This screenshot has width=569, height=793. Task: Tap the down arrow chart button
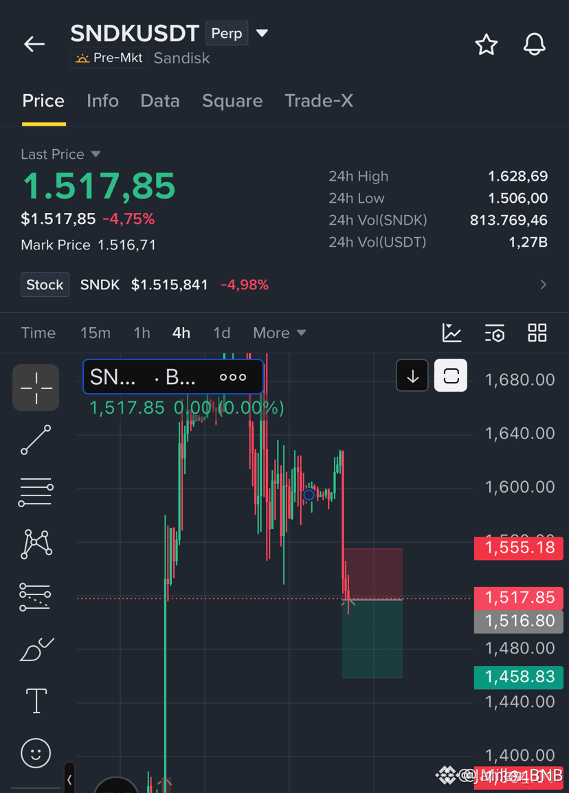(412, 376)
